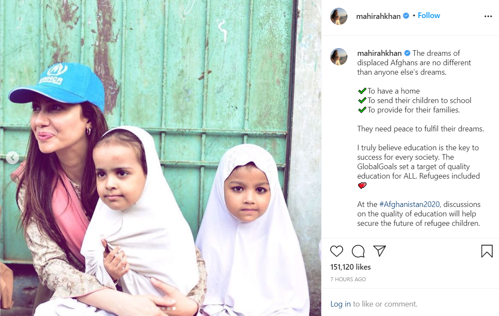
Task: View the 151,120 likes list
Action: point(350,267)
